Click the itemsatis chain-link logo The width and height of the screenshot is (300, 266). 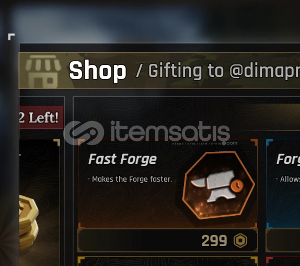point(84,133)
